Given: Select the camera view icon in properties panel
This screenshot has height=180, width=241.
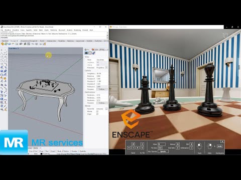Looking at the screenshot, I should 86,53.
